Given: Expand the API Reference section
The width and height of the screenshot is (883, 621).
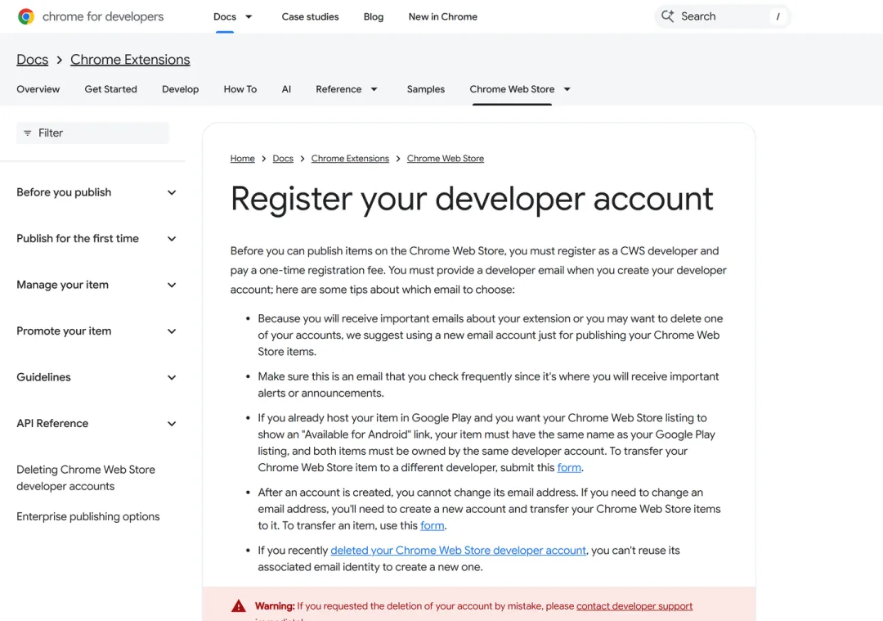Looking at the screenshot, I should coord(172,424).
